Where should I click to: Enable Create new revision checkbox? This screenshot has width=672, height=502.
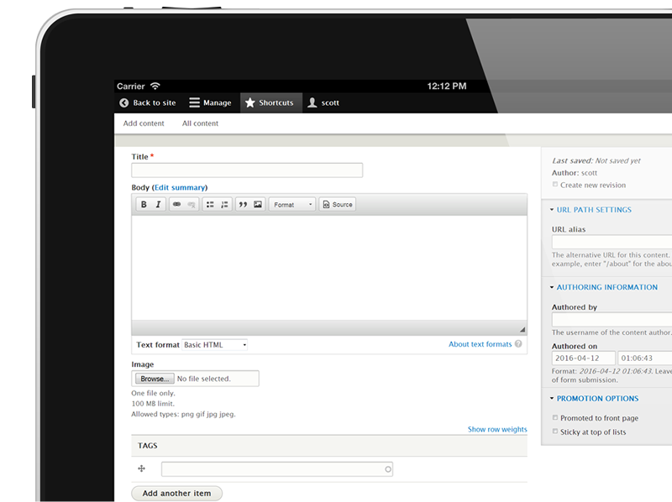[x=555, y=185]
